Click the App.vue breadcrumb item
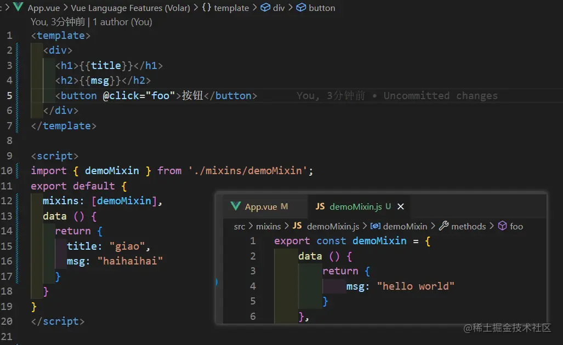This screenshot has width=563, height=345. click(x=43, y=8)
